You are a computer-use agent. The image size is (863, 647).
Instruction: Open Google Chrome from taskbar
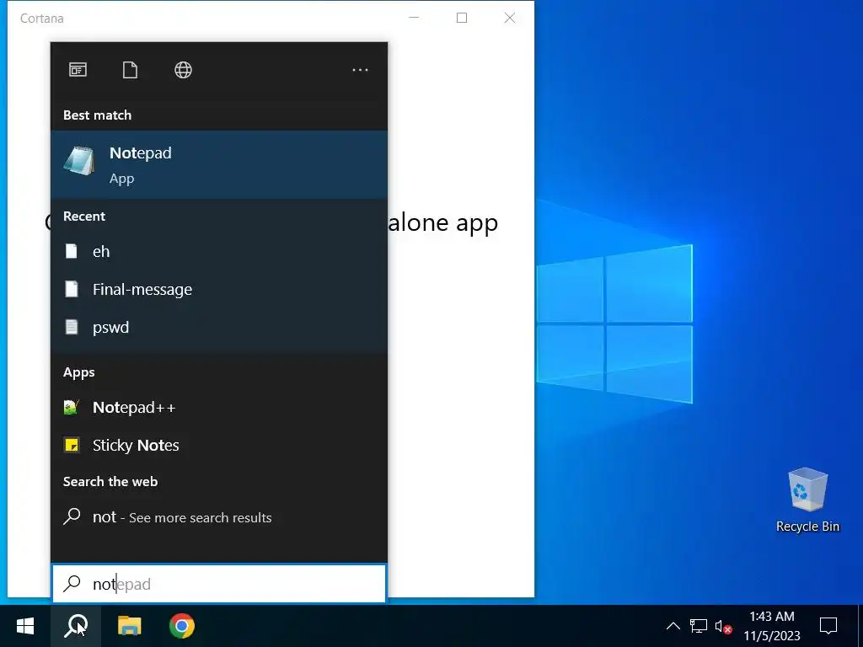coord(182,626)
